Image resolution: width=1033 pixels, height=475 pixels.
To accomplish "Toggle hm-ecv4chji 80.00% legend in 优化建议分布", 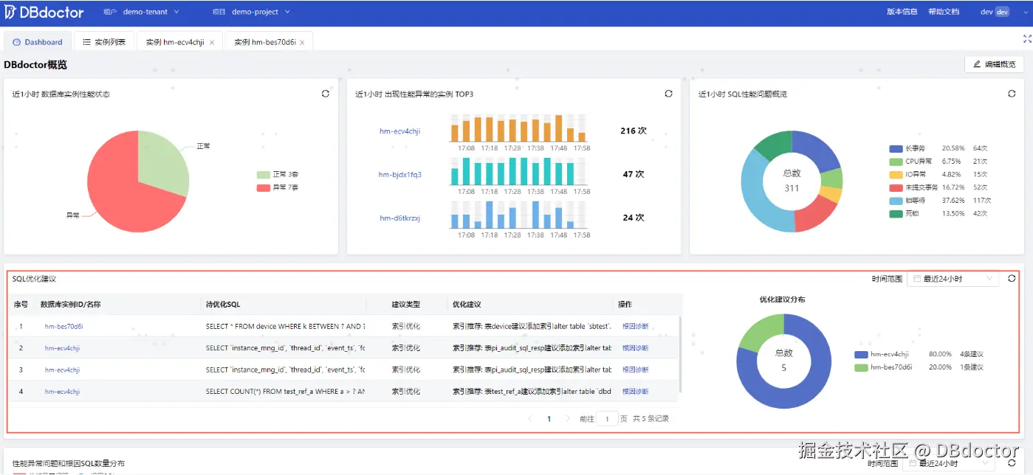I will [x=919, y=355].
